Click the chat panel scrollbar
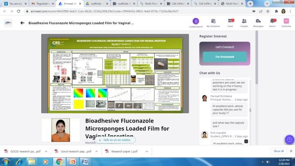This screenshot has width=295, height=166. [250, 110]
